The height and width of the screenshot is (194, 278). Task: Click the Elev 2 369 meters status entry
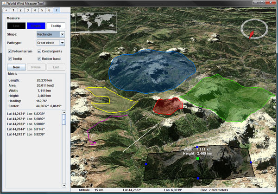coord(214,190)
